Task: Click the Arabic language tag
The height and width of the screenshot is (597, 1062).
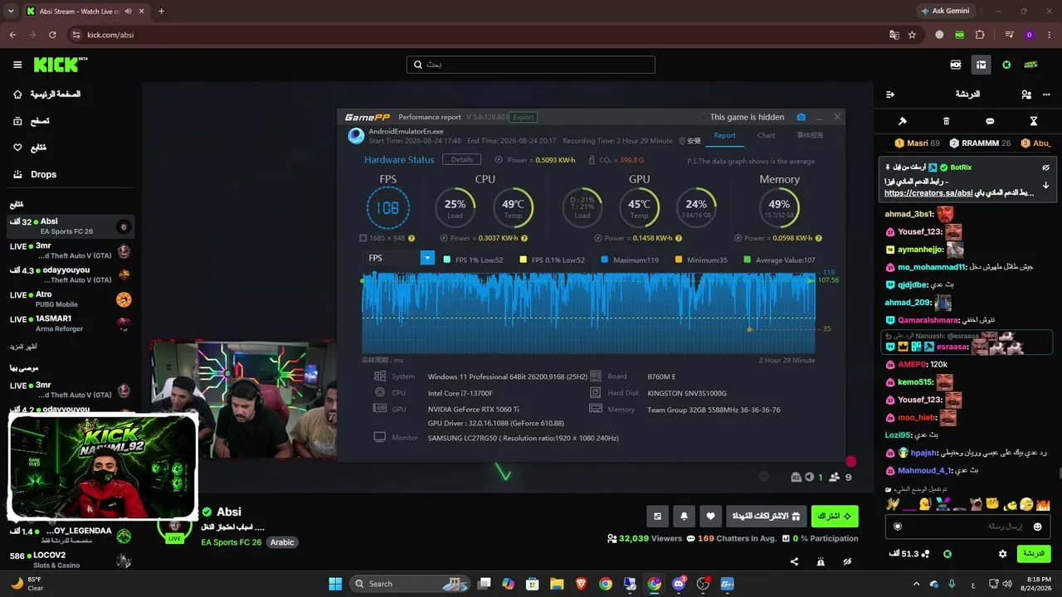Action: click(x=282, y=542)
